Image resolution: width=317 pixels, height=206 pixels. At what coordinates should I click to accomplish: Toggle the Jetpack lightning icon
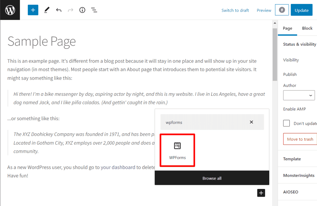click(282, 10)
